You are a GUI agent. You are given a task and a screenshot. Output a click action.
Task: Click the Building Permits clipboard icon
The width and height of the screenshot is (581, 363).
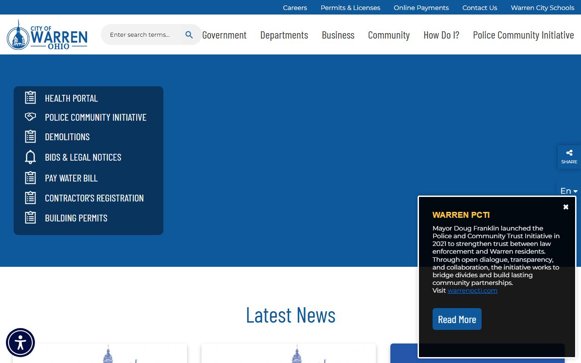pos(30,218)
